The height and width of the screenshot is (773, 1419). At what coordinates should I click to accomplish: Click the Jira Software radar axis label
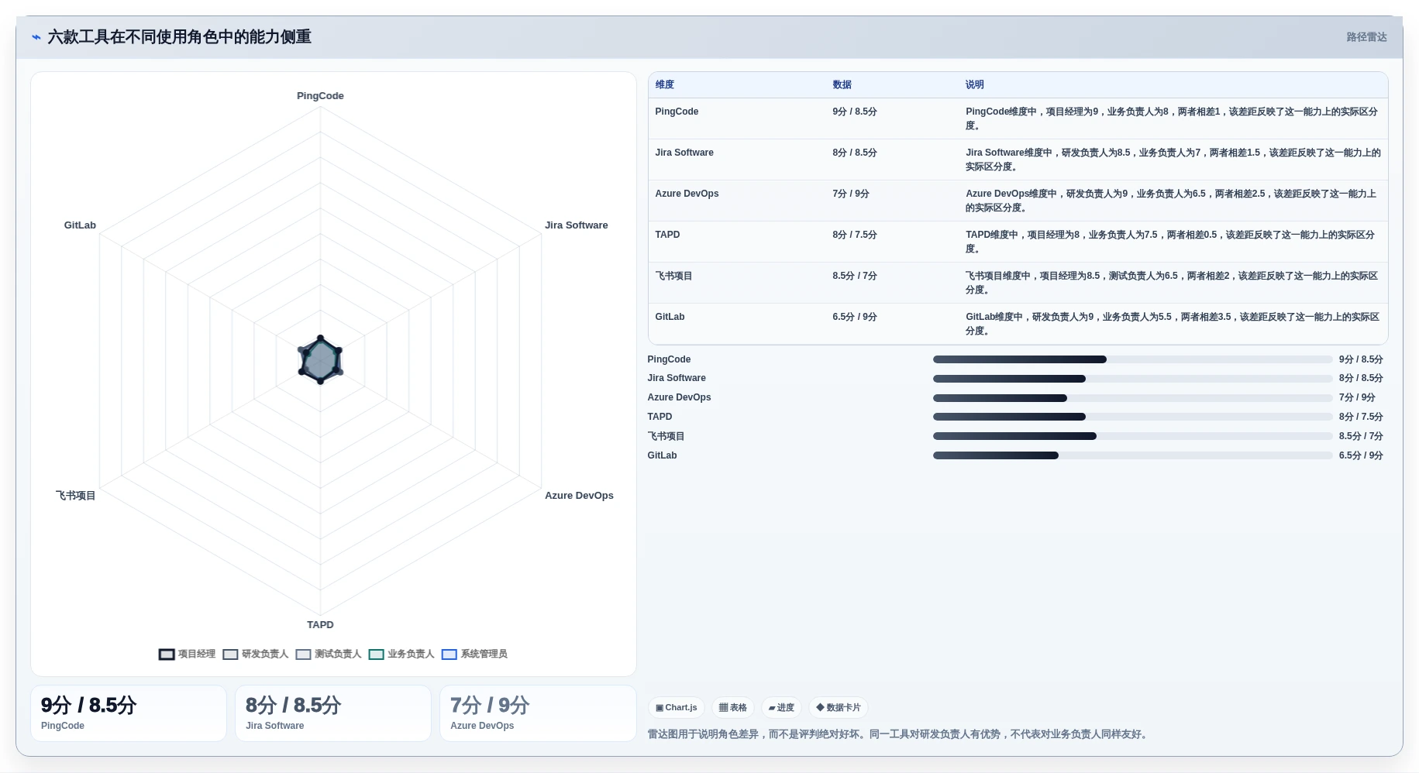coord(576,225)
